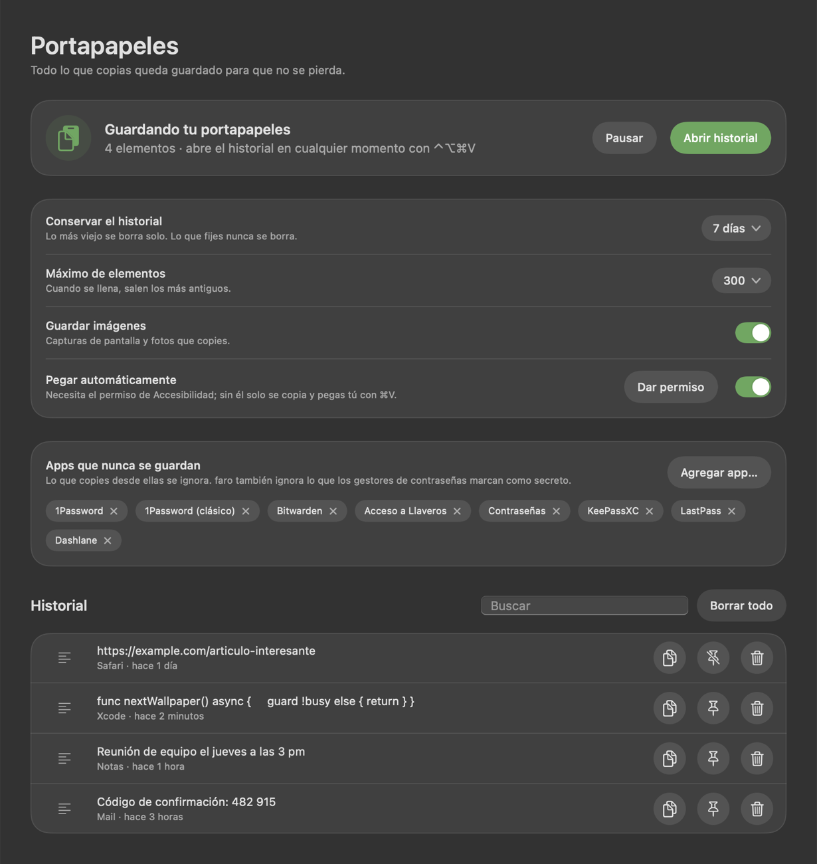Click Dar permiso button
817x864 pixels.
[x=671, y=387]
